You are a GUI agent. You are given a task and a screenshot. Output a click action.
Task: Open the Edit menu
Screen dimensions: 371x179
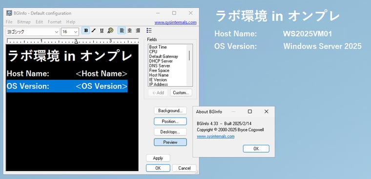39,22
